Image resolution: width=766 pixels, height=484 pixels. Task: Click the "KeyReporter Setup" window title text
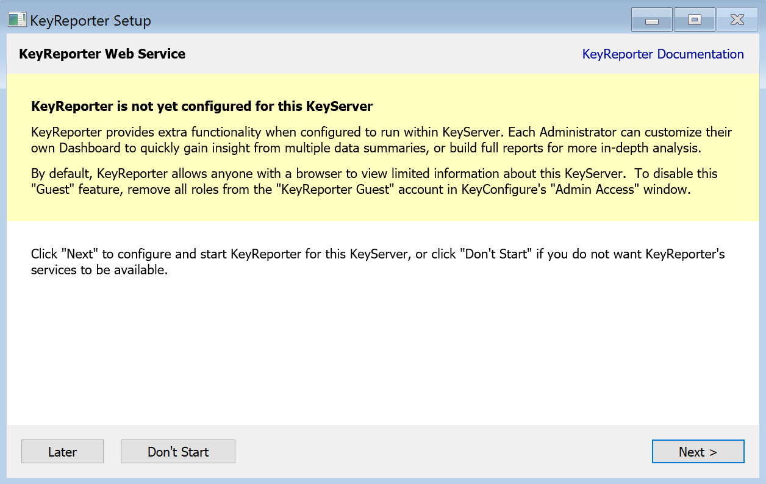pos(90,21)
